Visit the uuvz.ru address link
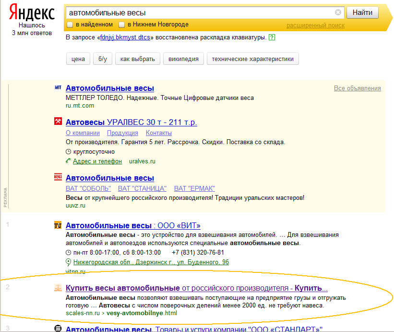Image resolution: width=394 pixels, height=332 pixels. 76,206
